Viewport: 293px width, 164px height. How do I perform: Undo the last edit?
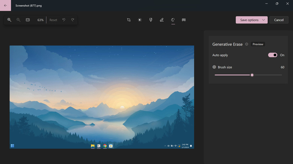pyautogui.click(x=64, y=20)
